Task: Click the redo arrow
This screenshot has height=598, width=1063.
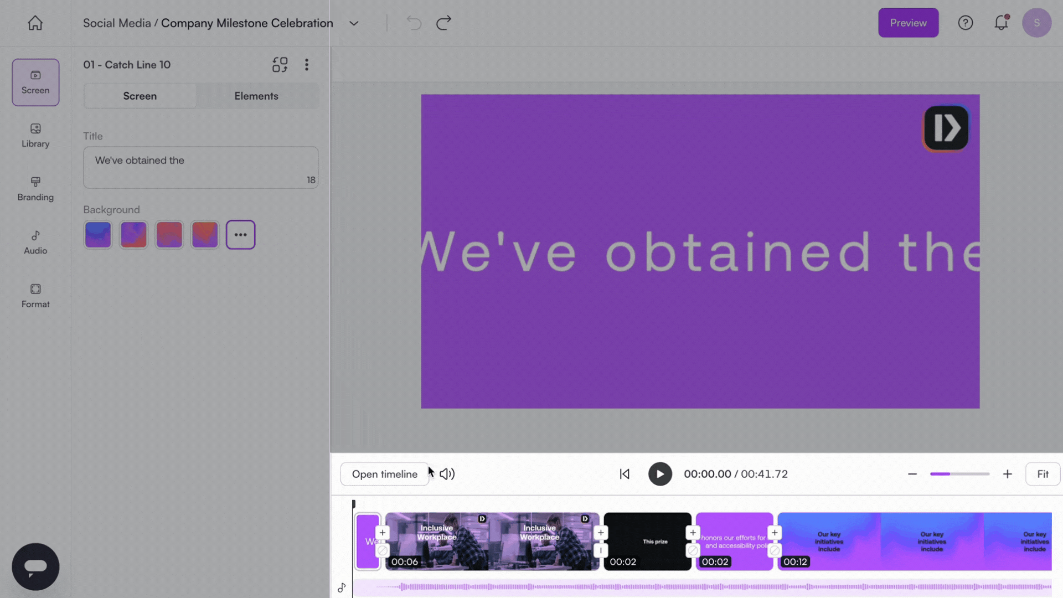Action: click(443, 23)
